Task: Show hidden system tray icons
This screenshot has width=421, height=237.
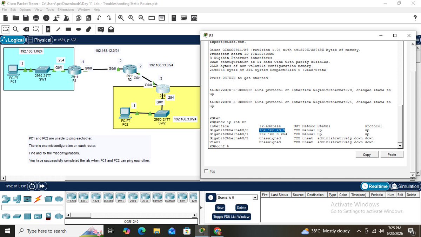Action: pos(359,231)
